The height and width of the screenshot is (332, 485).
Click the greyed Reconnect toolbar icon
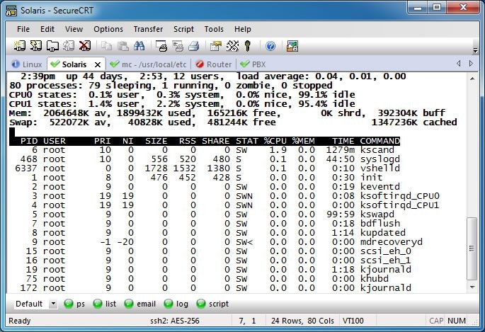69,46
